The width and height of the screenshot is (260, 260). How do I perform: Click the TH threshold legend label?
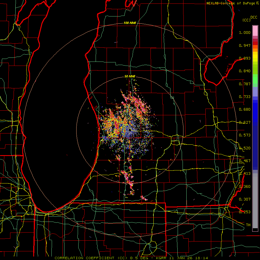pyautogui.click(x=248, y=225)
